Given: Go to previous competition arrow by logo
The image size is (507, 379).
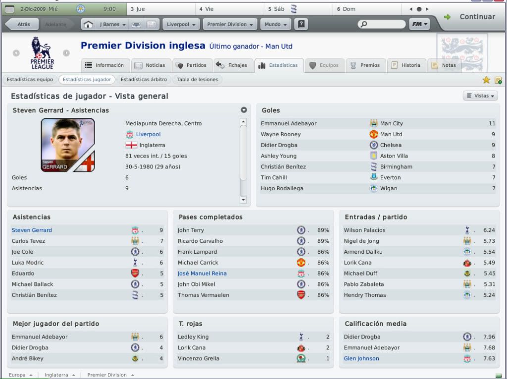Looking at the screenshot, I should (16, 53).
